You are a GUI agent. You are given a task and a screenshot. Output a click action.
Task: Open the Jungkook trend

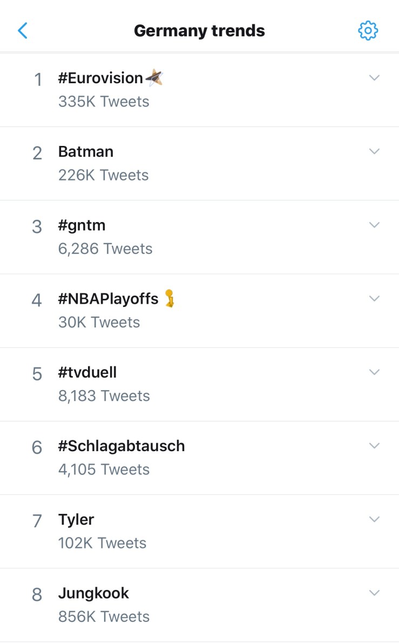(93, 593)
